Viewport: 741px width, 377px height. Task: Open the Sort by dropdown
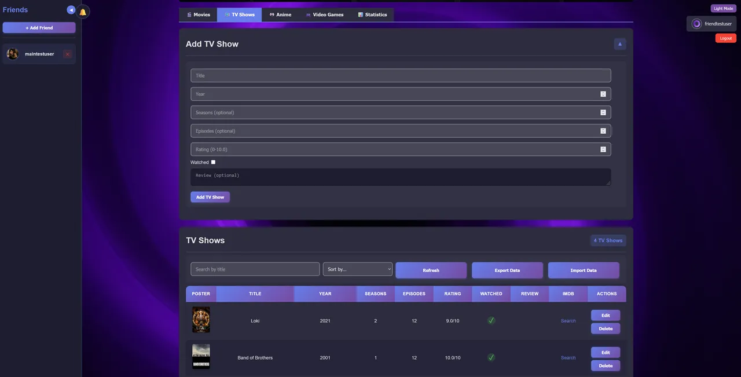coord(358,269)
